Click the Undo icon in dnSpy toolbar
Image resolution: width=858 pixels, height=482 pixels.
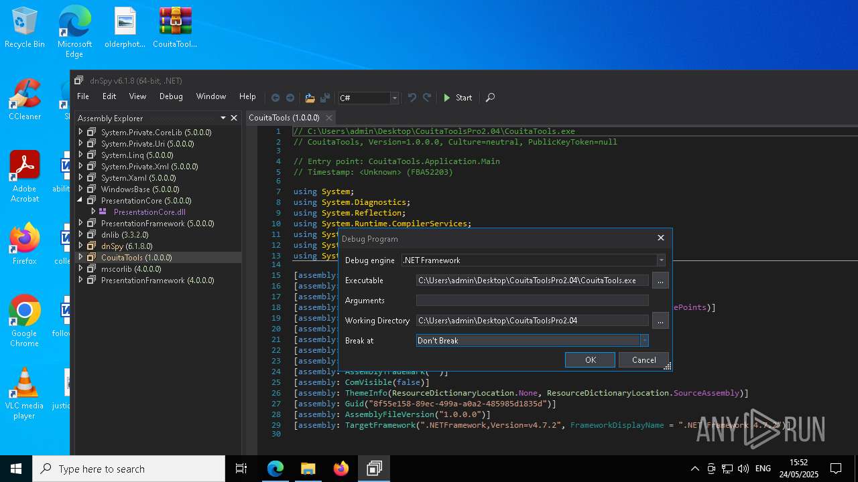pos(412,98)
